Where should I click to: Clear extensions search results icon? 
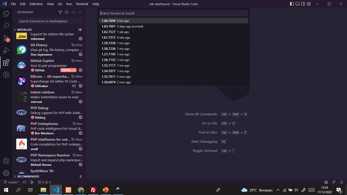[x=73, y=12]
